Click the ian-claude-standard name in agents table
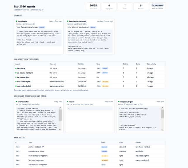Image resolution: width=188 pixels, height=168 pixels. [25, 73]
